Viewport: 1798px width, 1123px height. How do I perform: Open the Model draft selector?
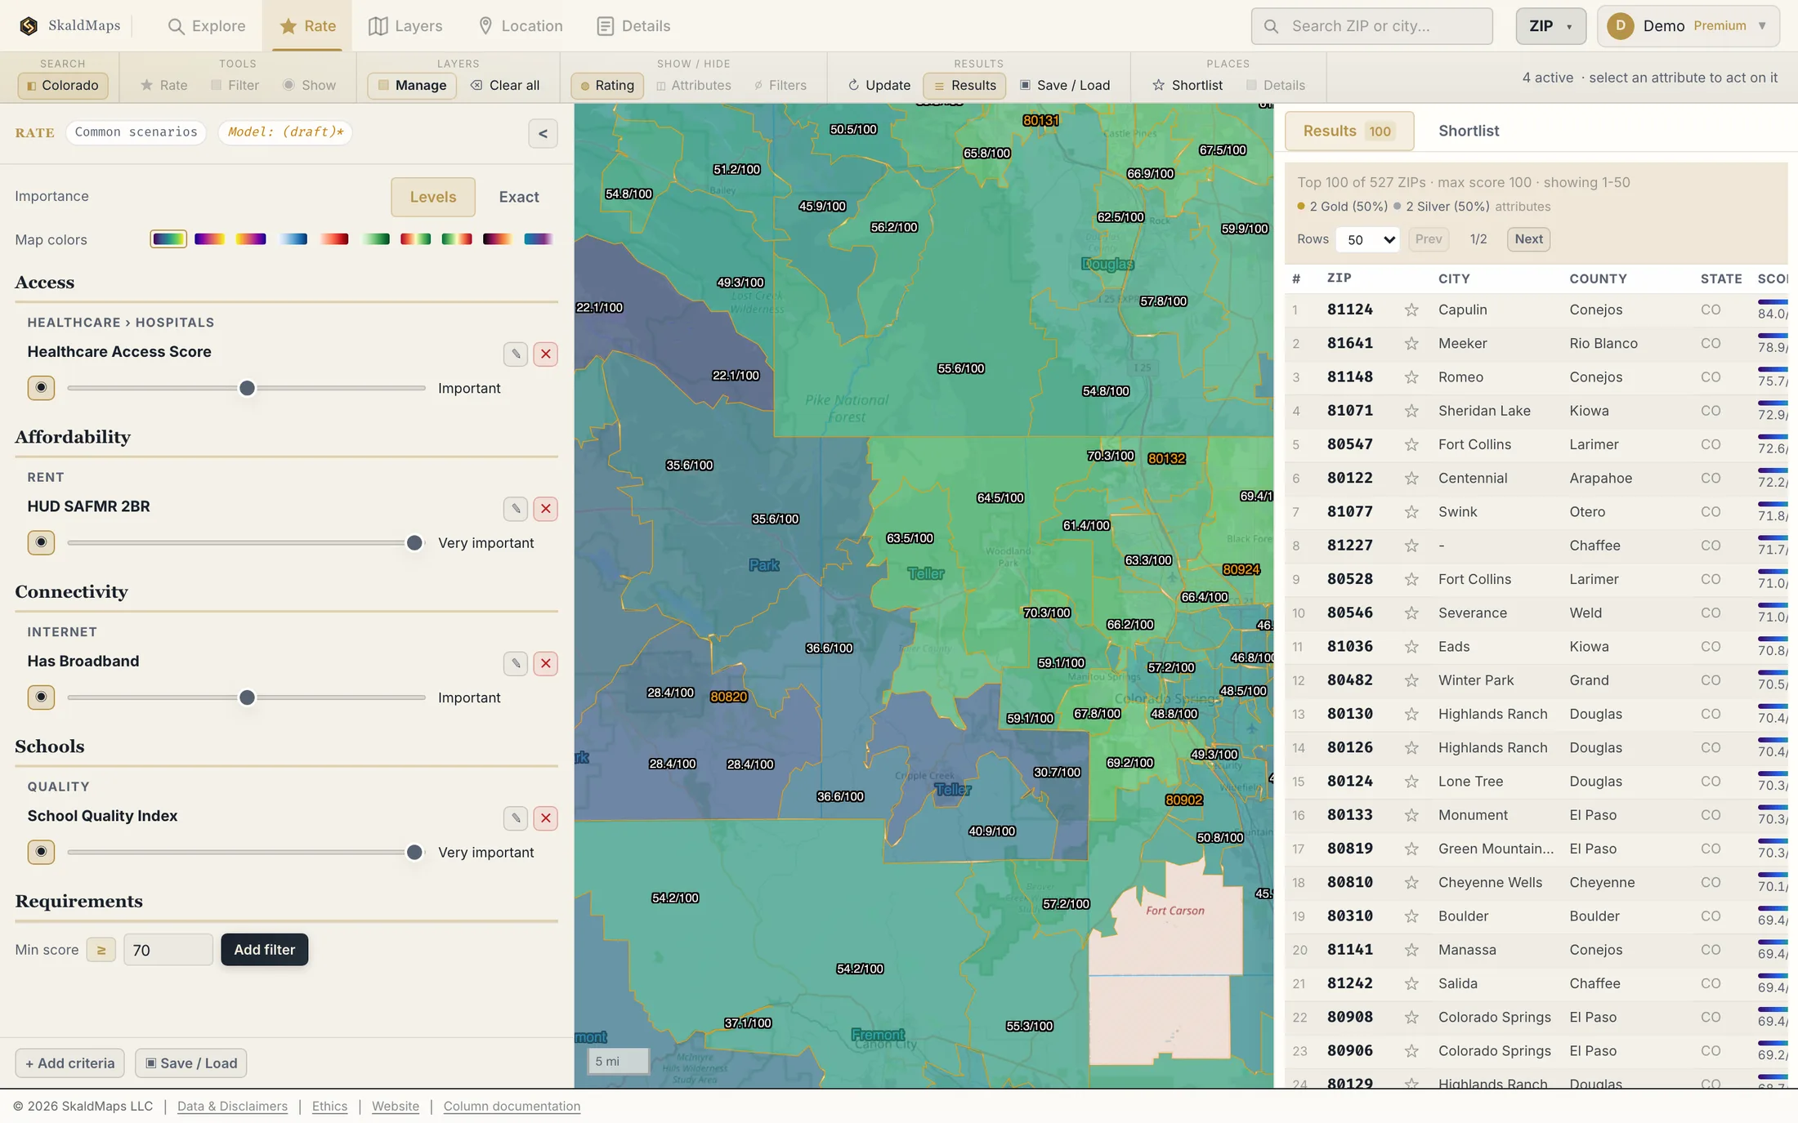click(285, 132)
